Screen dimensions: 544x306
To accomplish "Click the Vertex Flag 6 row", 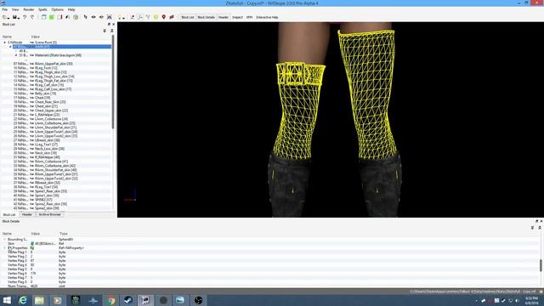I will [270, 274].
